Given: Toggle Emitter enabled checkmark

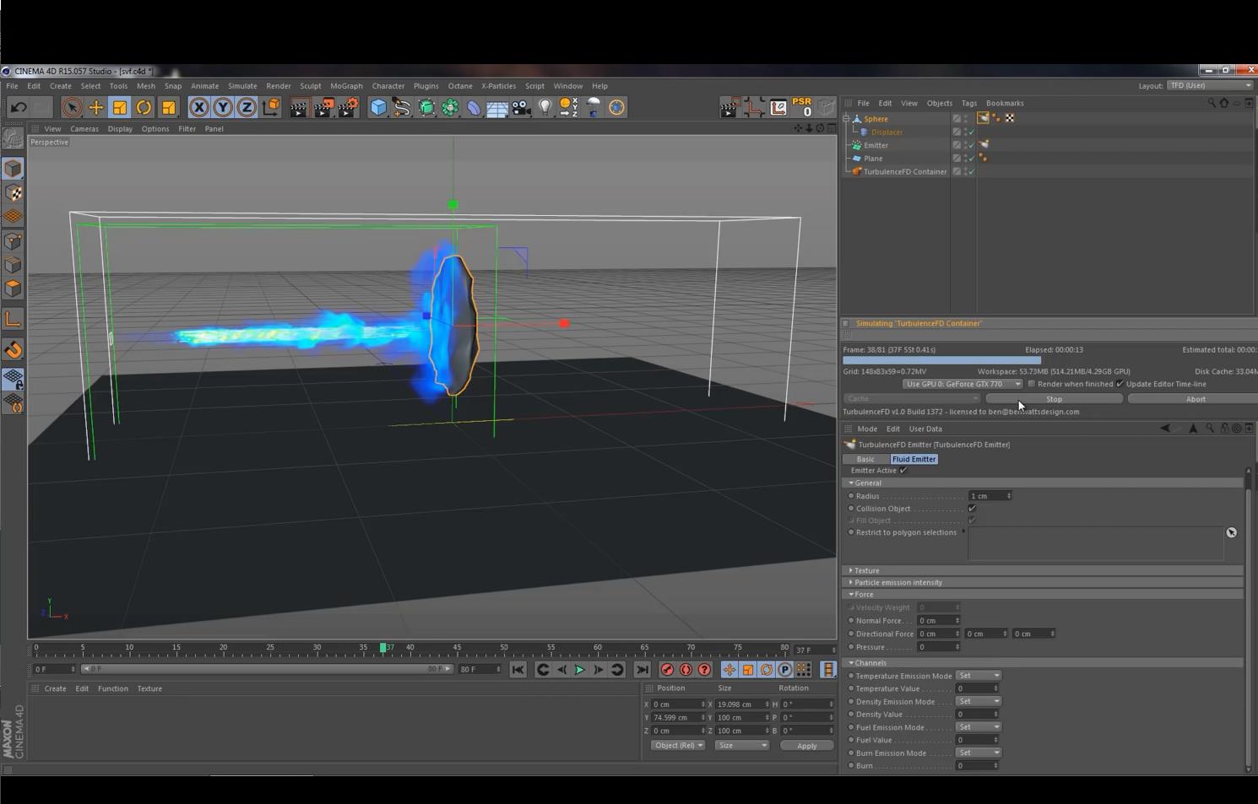Looking at the screenshot, I should click(x=971, y=145).
